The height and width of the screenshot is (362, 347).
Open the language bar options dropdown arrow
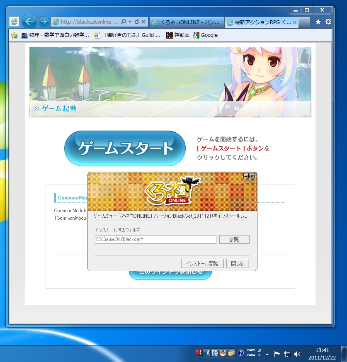(259, 355)
